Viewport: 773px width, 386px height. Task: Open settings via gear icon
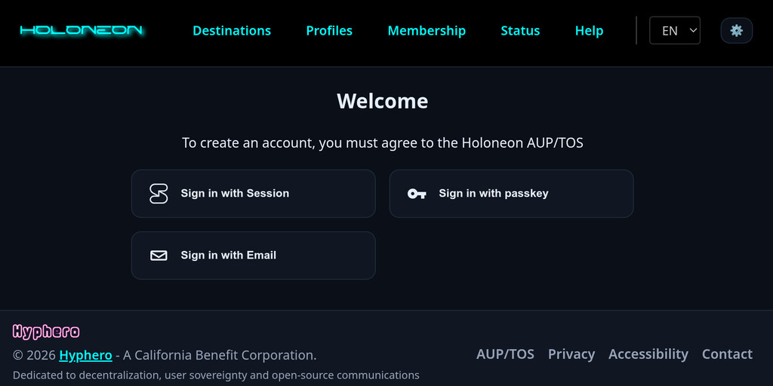[736, 31]
